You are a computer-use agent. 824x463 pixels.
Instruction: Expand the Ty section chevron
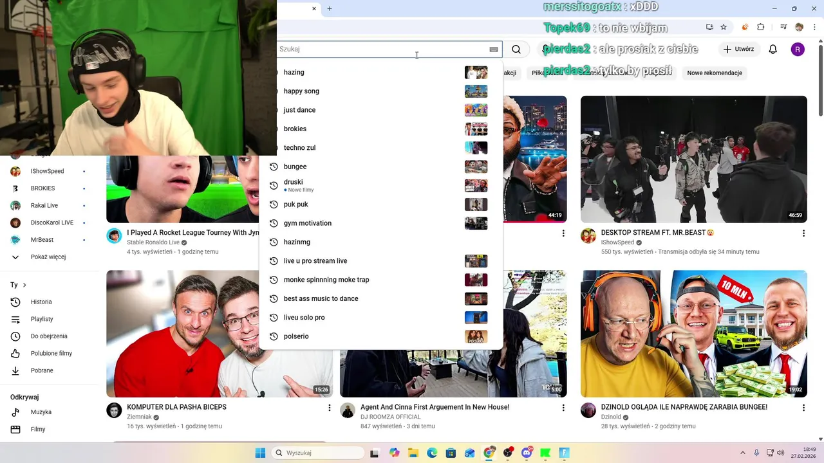(24, 285)
